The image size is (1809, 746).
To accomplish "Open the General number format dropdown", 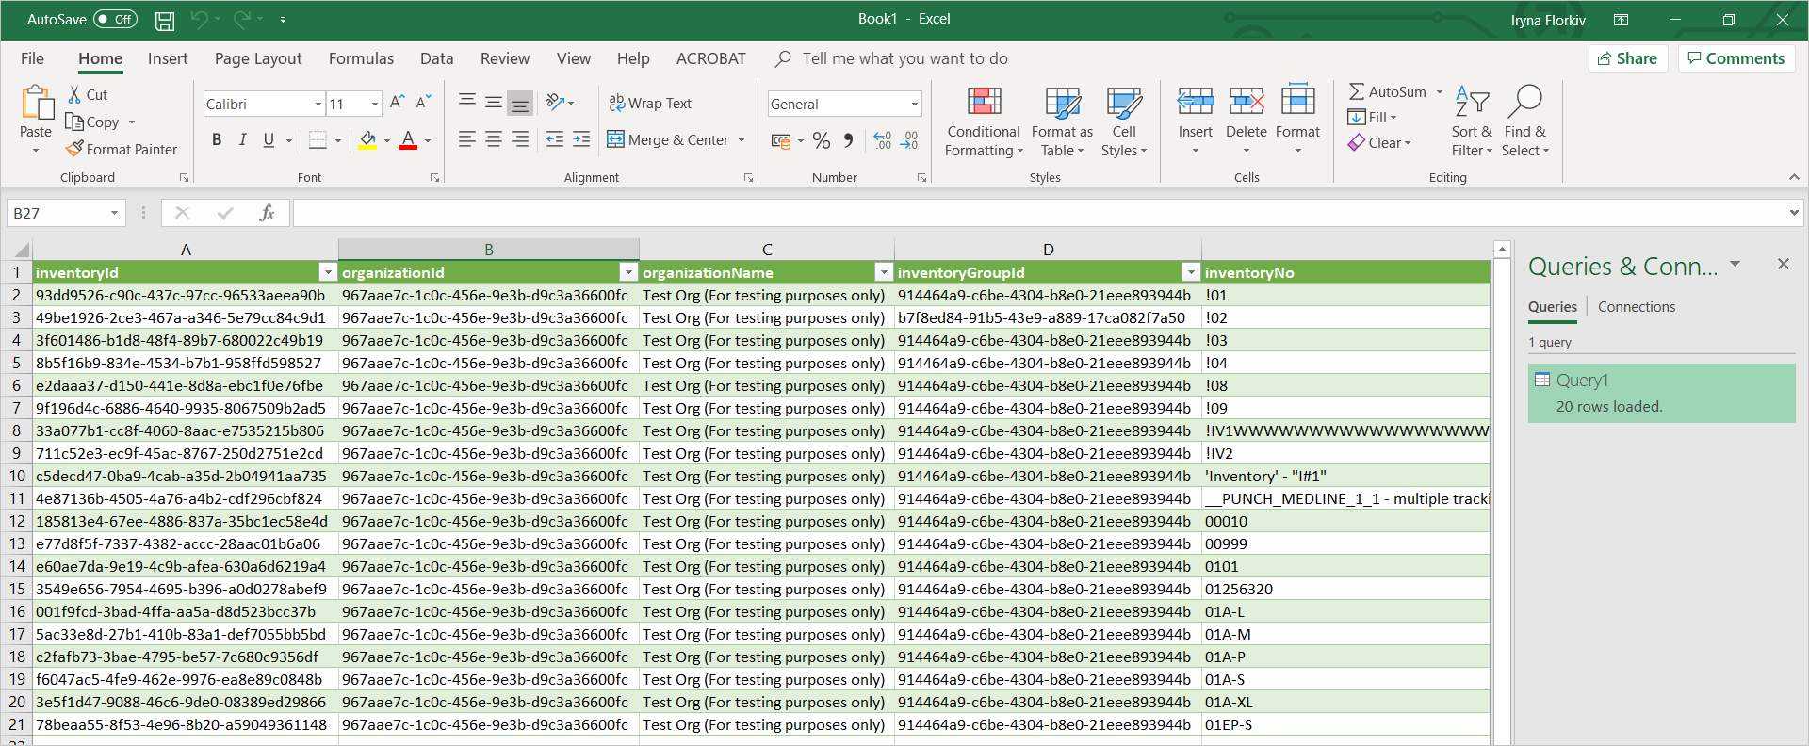I will click(x=914, y=105).
